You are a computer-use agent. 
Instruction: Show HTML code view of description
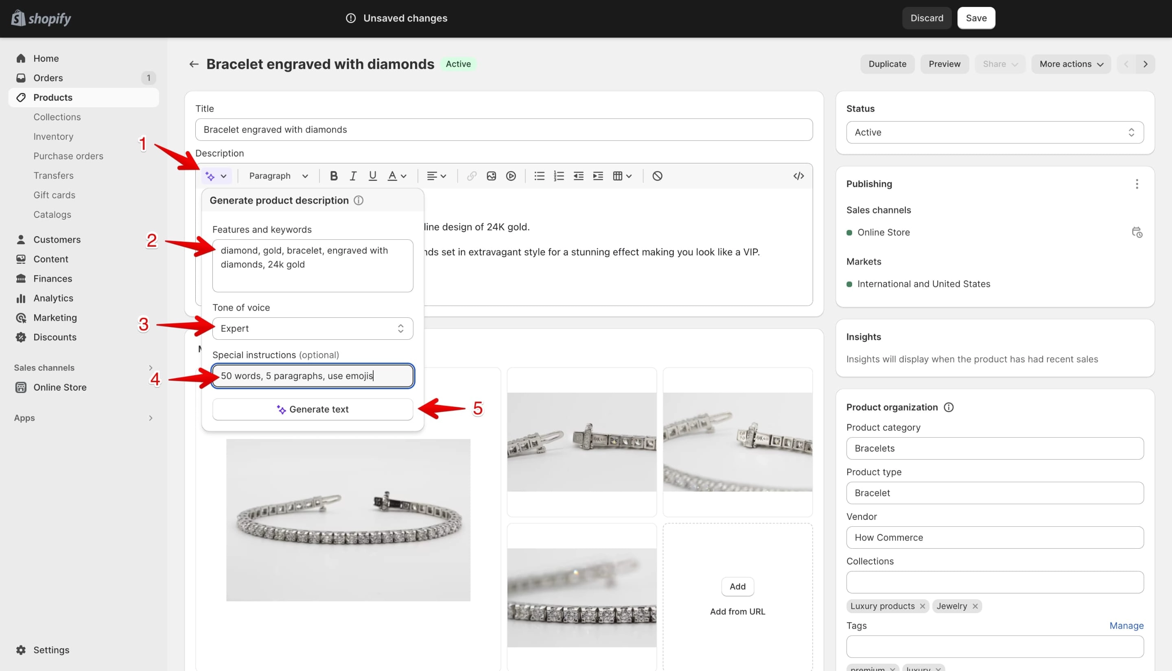(799, 176)
